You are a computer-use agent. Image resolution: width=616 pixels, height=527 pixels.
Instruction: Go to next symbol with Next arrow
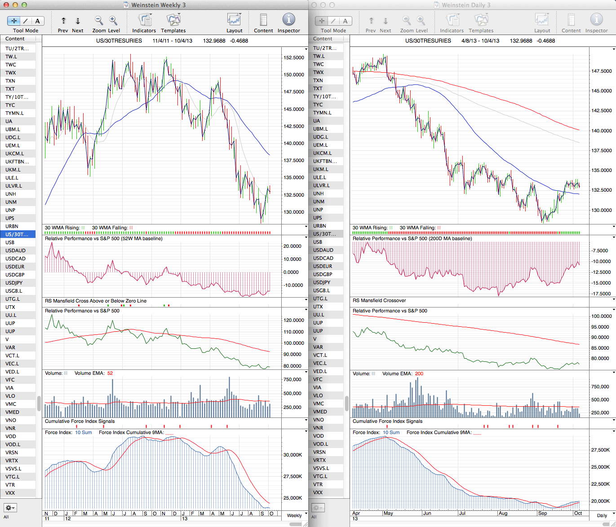pyautogui.click(x=78, y=21)
